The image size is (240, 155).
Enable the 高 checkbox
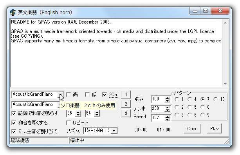[x=69, y=95]
